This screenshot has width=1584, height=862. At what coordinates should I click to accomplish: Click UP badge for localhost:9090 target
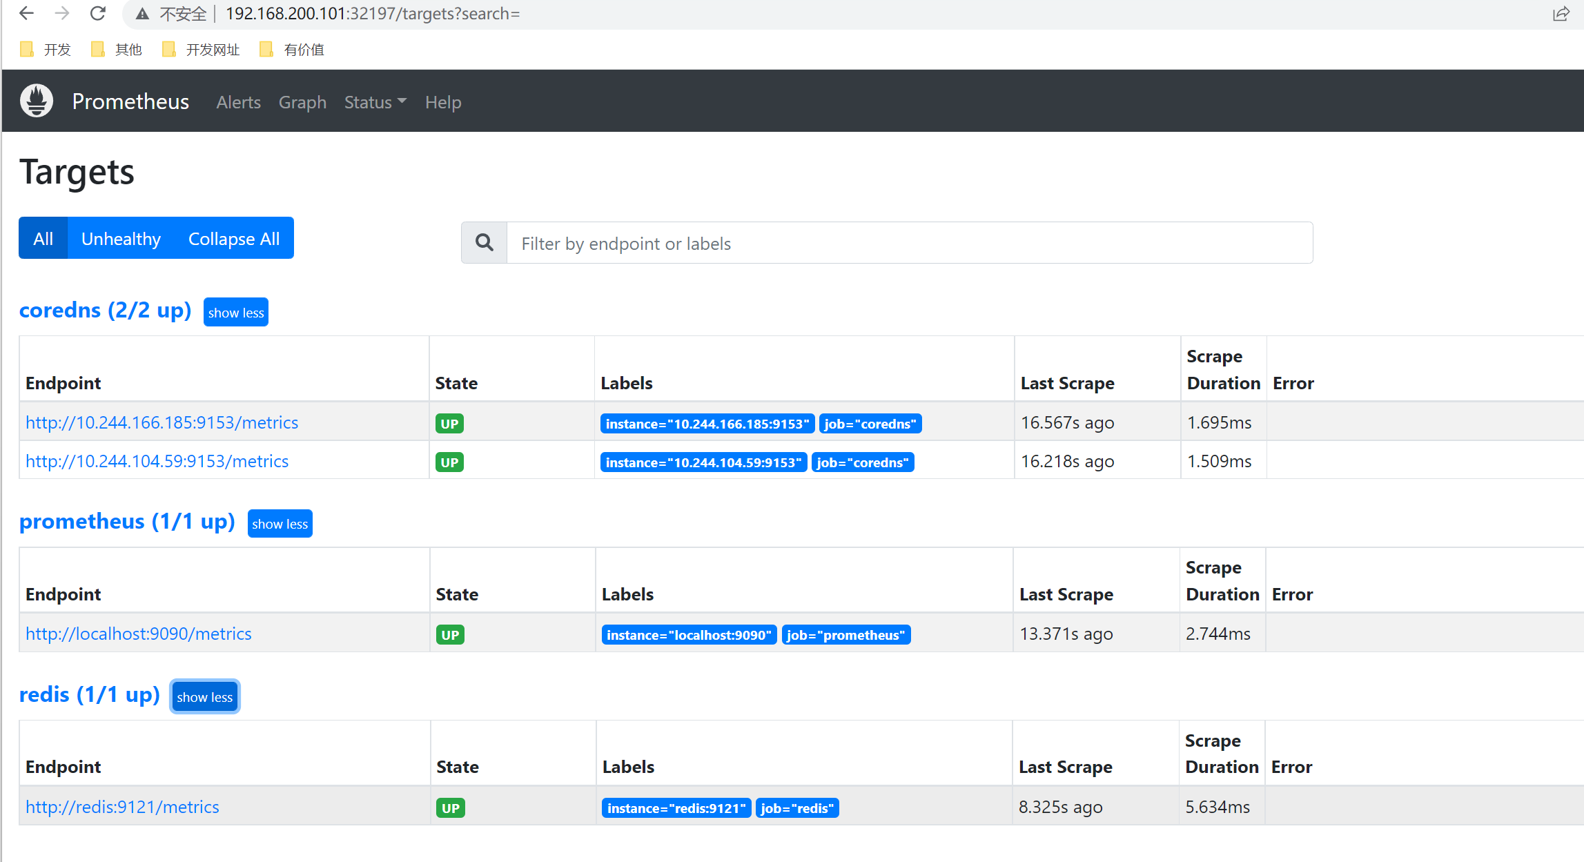[x=450, y=635]
